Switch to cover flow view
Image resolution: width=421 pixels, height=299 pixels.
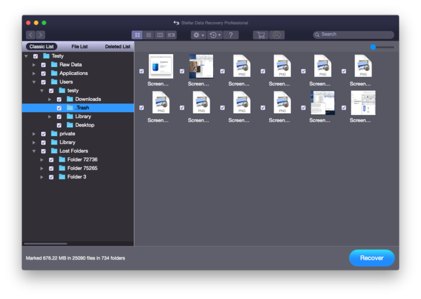[x=171, y=35]
